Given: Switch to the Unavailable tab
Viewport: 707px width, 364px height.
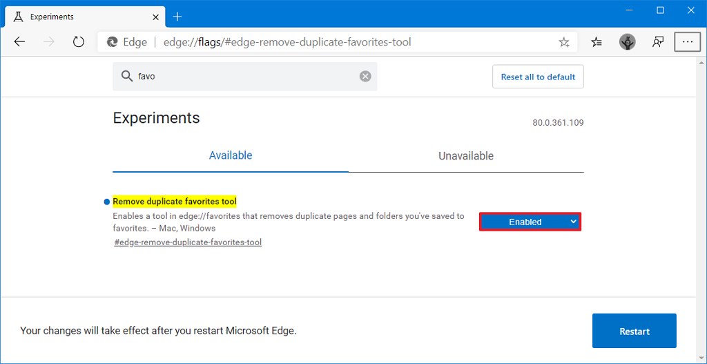Looking at the screenshot, I should click(466, 156).
